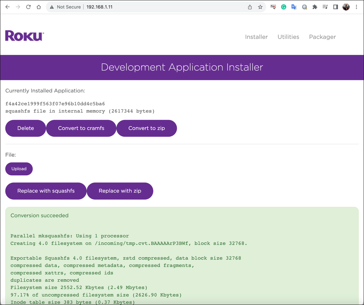Select the Installer nav item
The height and width of the screenshot is (305, 364).
click(x=256, y=37)
